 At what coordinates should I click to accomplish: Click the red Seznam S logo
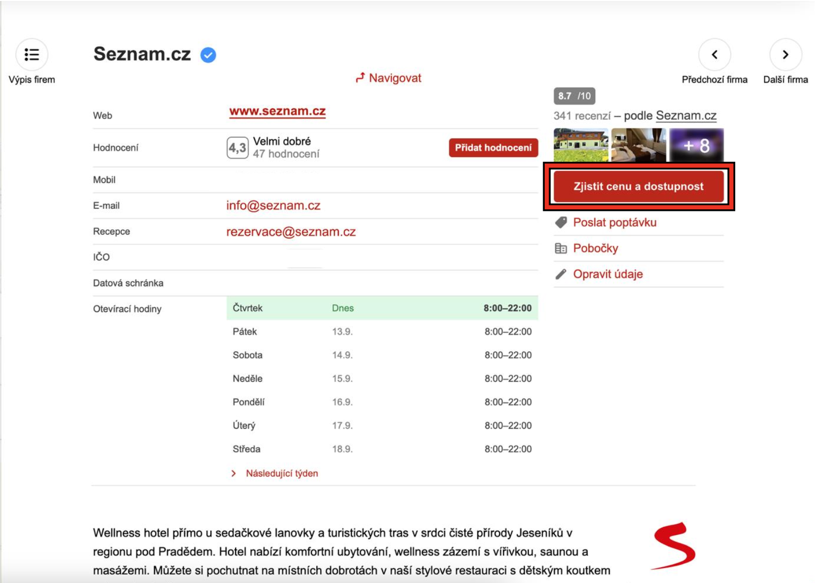coord(673,546)
